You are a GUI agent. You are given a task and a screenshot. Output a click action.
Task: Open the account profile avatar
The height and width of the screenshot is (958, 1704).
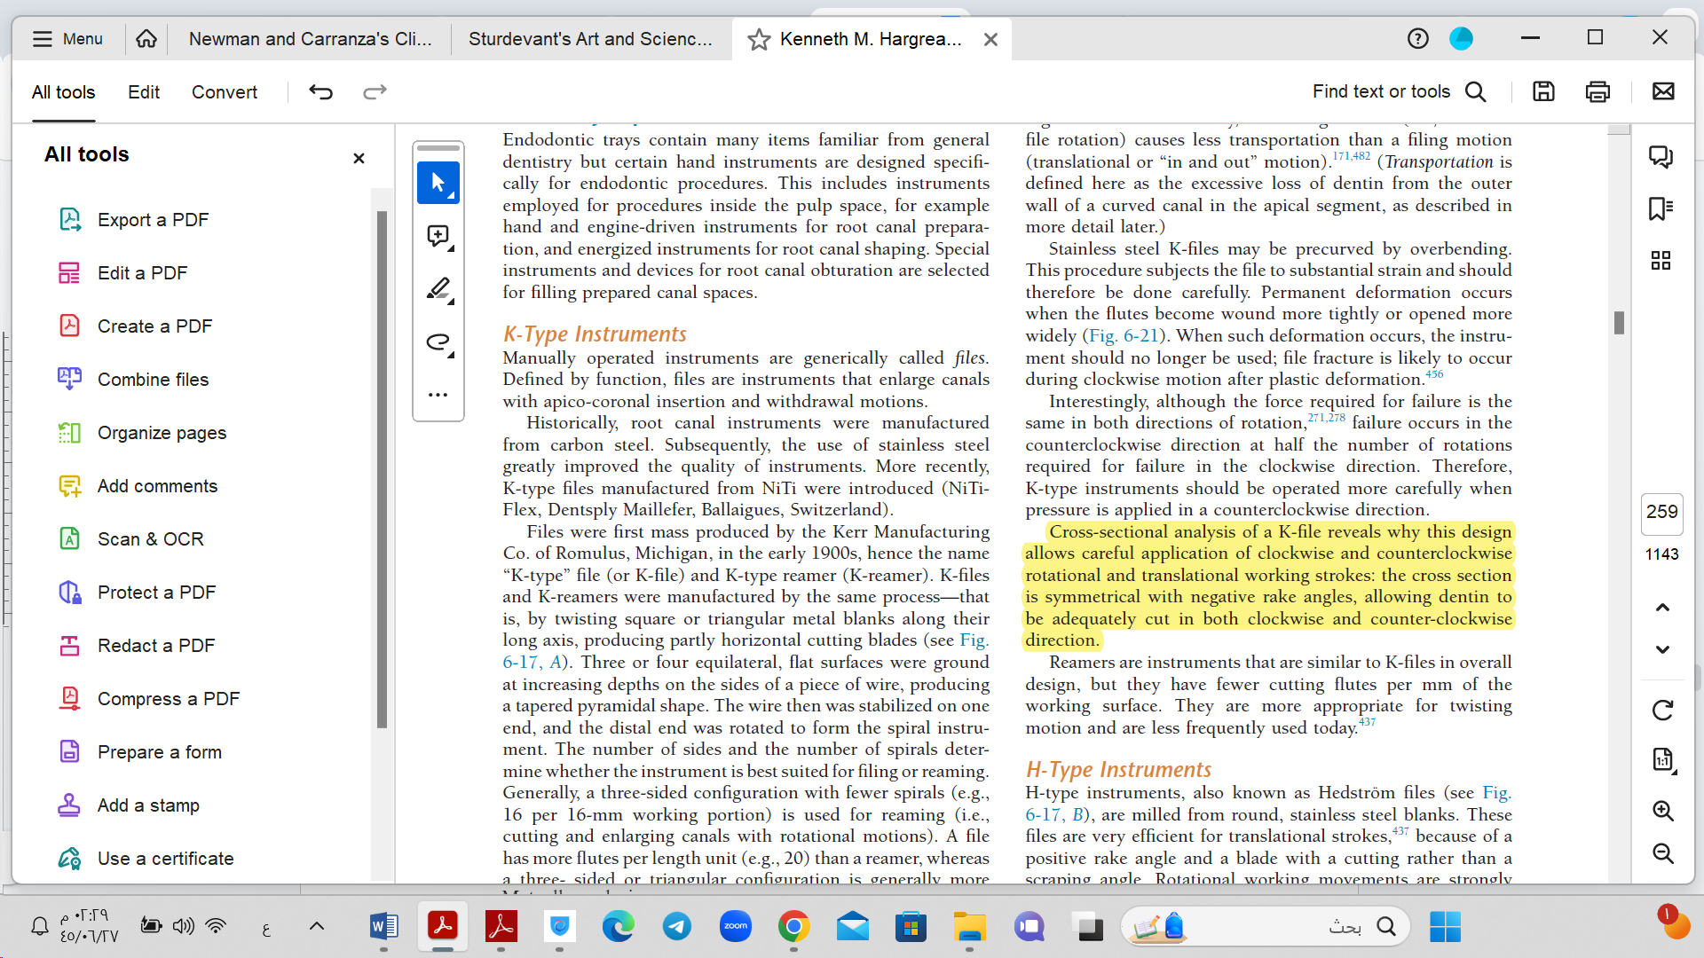click(x=1461, y=38)
